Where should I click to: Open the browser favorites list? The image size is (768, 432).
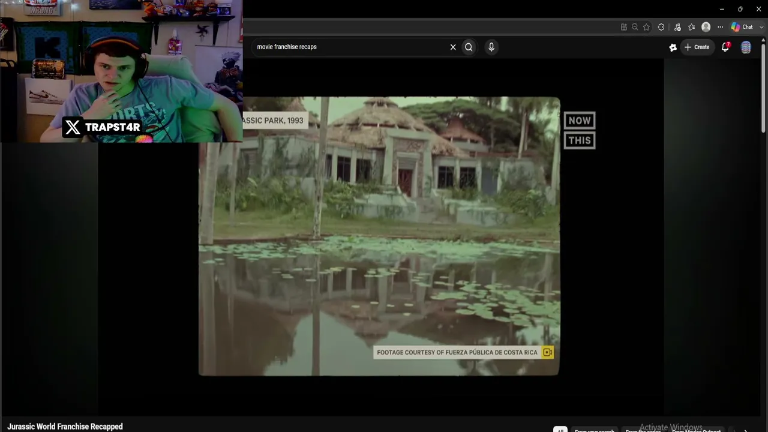pos(691,27)
